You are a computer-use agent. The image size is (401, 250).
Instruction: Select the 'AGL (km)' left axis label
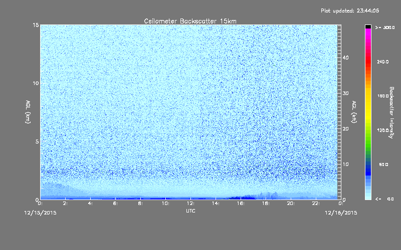tap(28, 112)
